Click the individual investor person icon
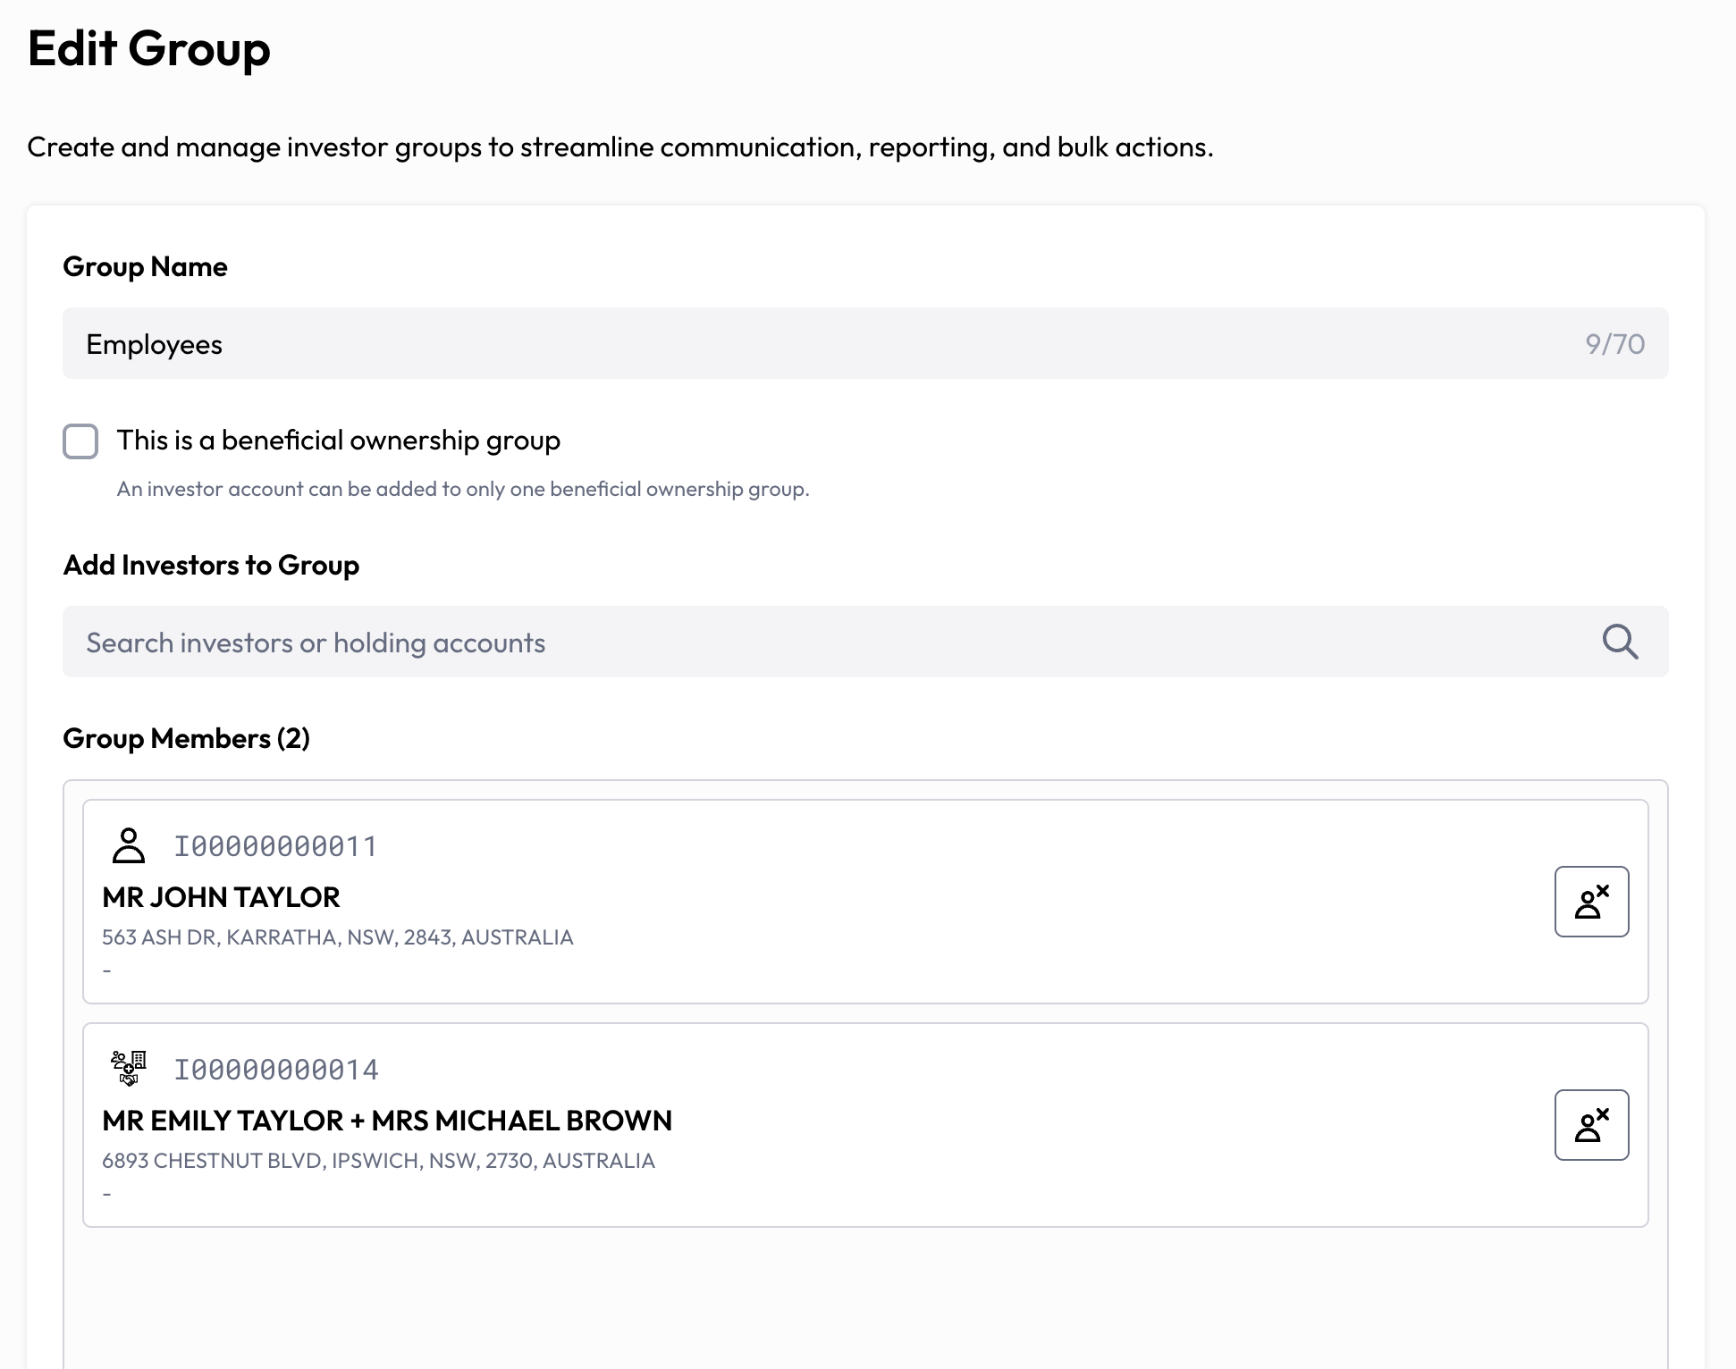 point(129,845)
